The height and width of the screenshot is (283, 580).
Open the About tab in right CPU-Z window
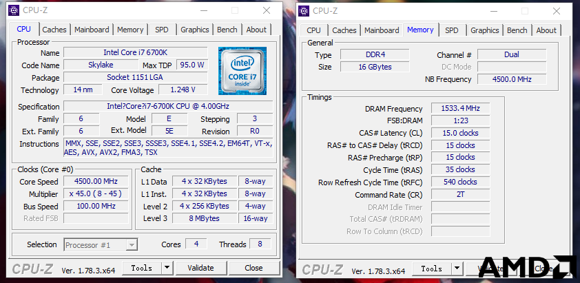[546, 30]
